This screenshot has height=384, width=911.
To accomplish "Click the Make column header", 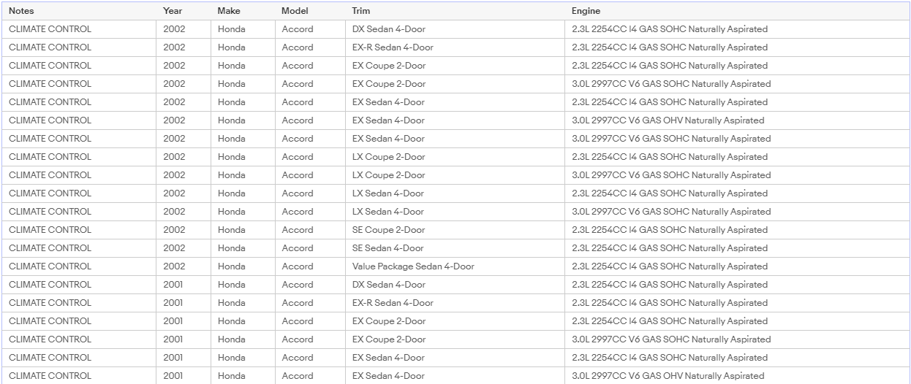I will click(243, 11).
